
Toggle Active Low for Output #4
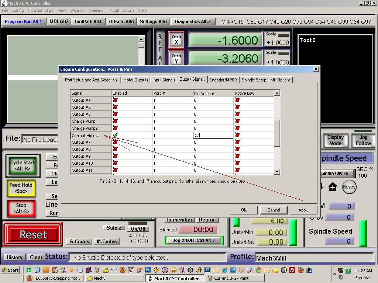point(237,100)
